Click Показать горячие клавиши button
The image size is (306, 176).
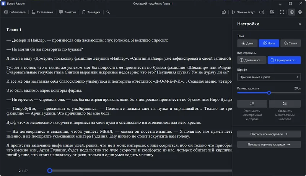click(269, 145)
